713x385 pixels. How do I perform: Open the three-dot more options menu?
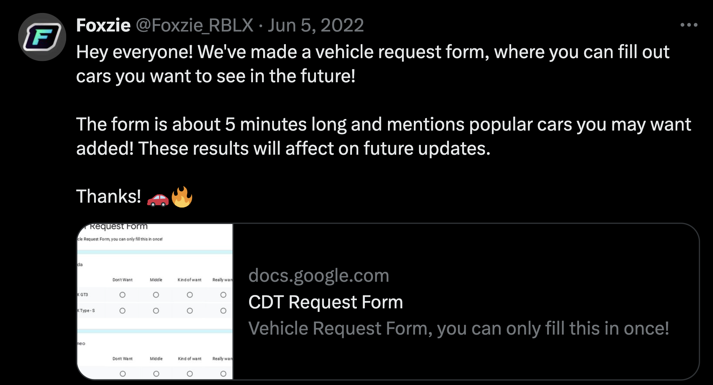[x=689, y=25]
